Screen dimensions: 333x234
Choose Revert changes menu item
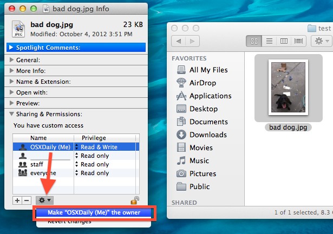94,222
